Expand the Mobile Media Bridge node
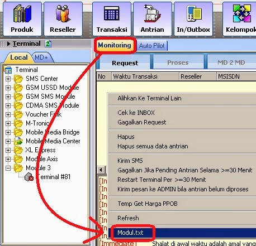The image size is (256, 246). [x=8, y=132]
